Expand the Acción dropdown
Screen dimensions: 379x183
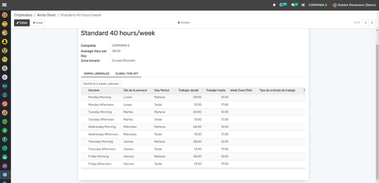[184, 22]
